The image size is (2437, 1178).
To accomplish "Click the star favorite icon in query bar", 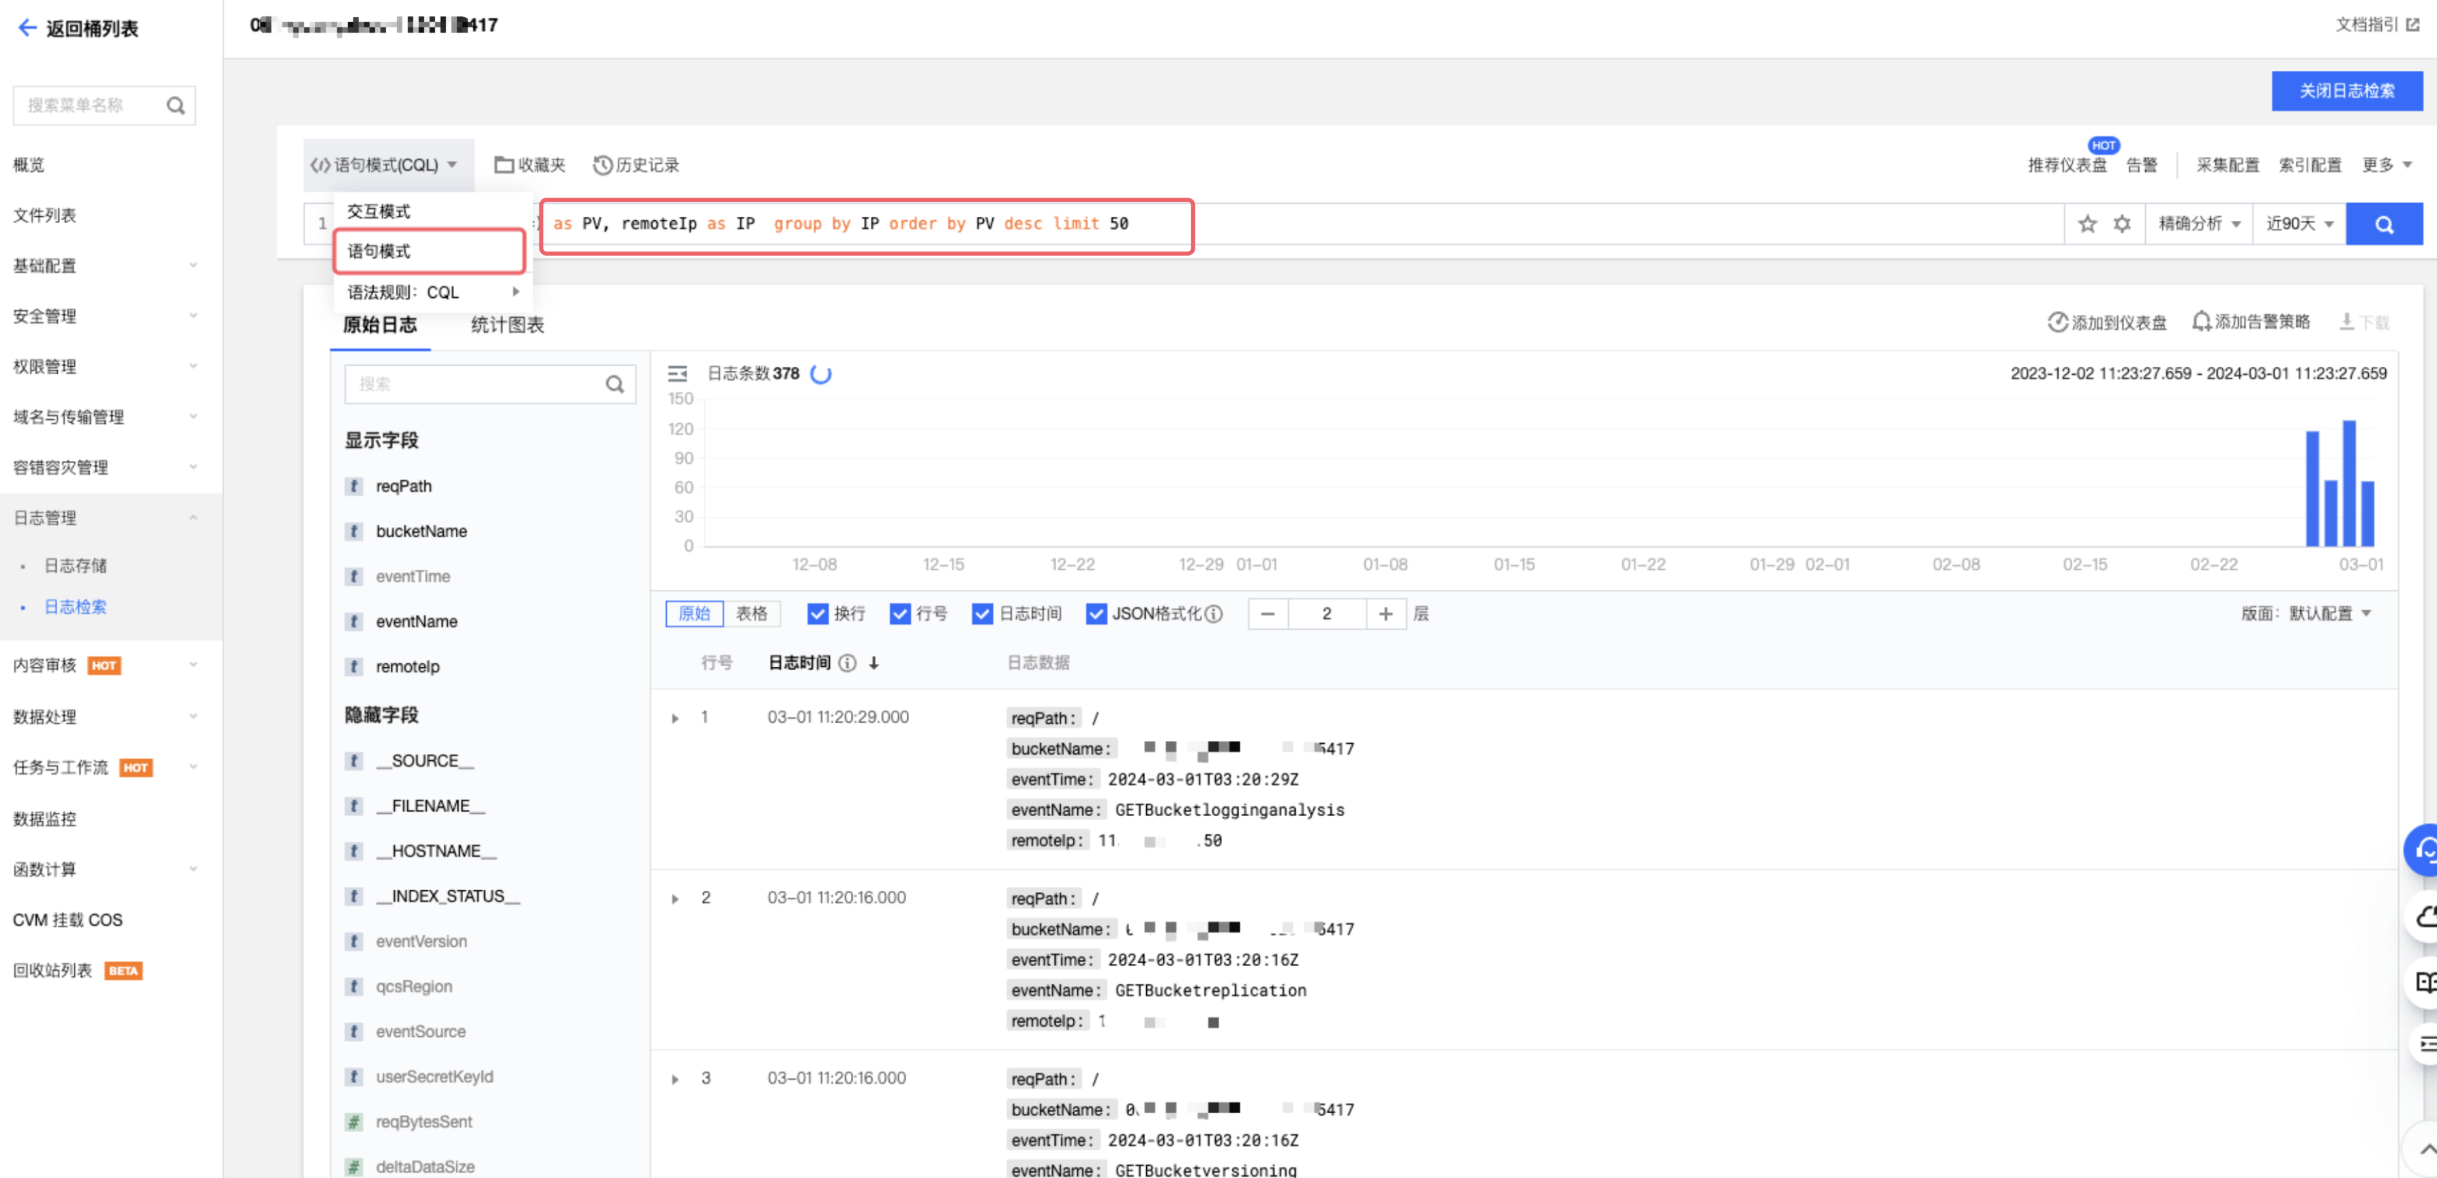I will click(x=2087, y=224).
